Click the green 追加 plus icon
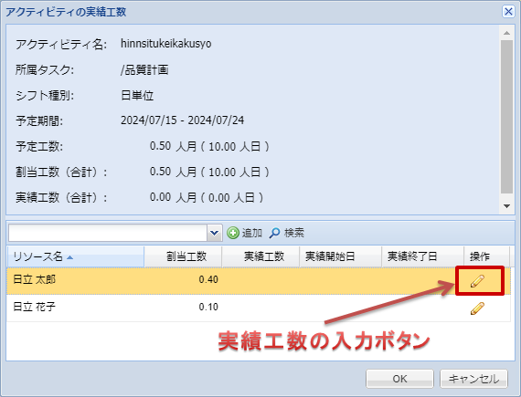The image size is (521, 397). pyautogui.click(x=233, y=233)
